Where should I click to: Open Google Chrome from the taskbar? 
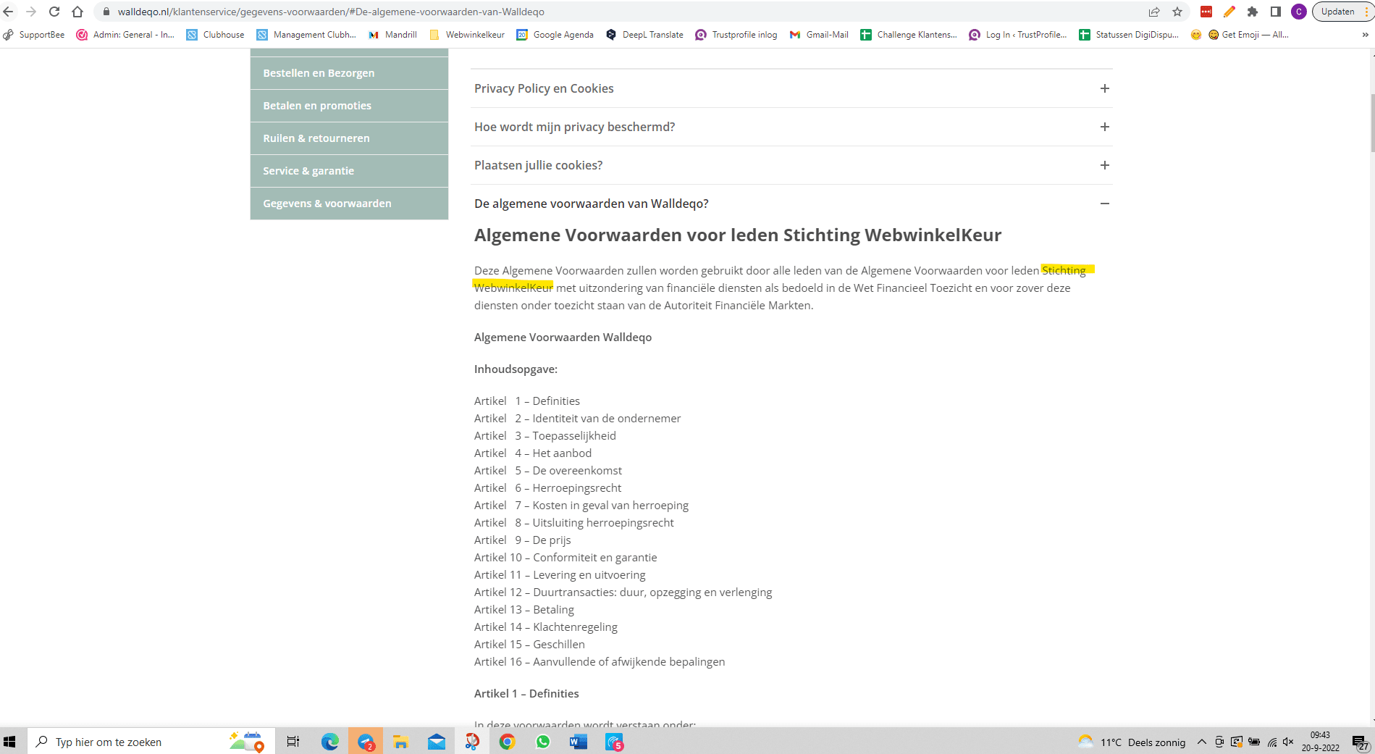click(x=507, y=742)
